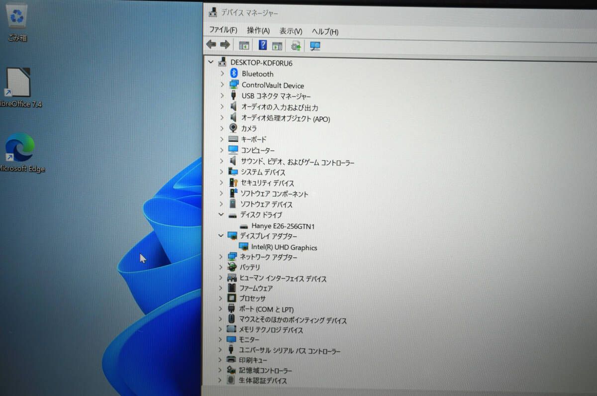Collapse the ディスプレイ アダプター category
The width and height of the screenshot is (597, 396).
[221, 236]
